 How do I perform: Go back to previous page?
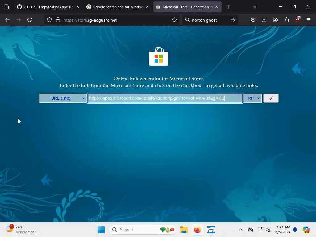point(7,20)
